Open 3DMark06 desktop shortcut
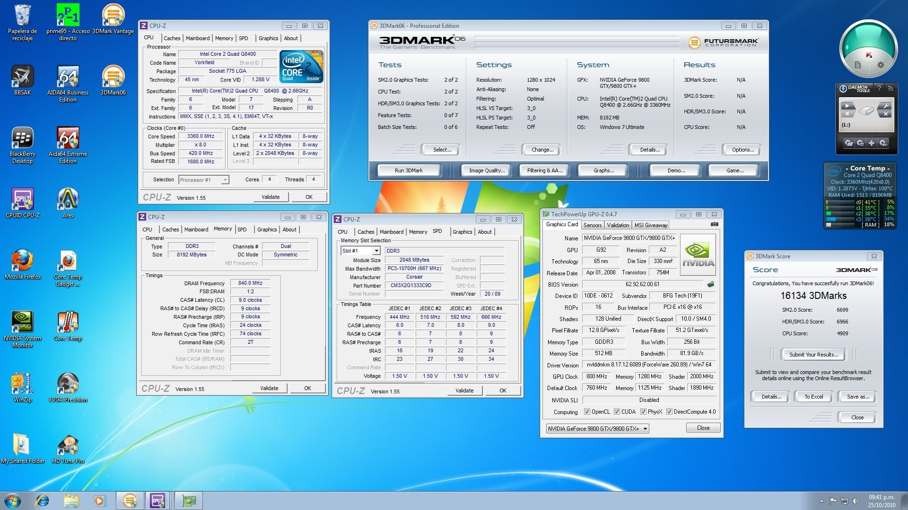908x510 pixels. coord(113,80)
